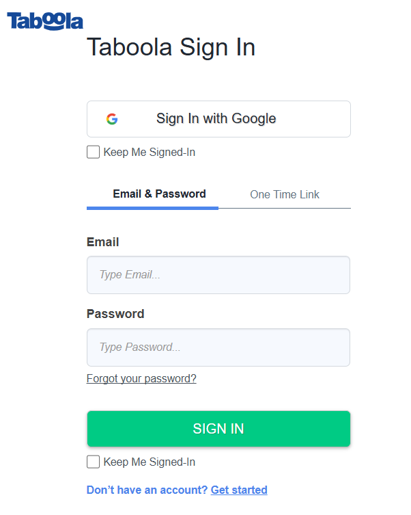Select the Email & Password tab

click(x=159, y=194)
